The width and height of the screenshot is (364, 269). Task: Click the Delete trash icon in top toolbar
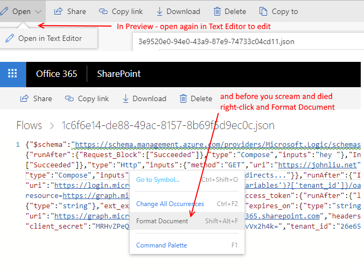pos(216,11)
